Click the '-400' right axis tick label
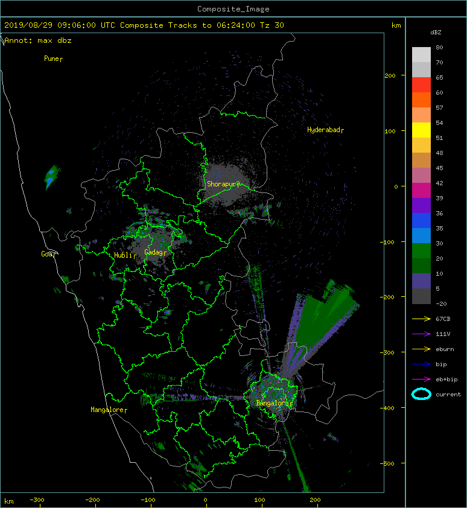Screen dimensions: 467x508 pos(387,408)
